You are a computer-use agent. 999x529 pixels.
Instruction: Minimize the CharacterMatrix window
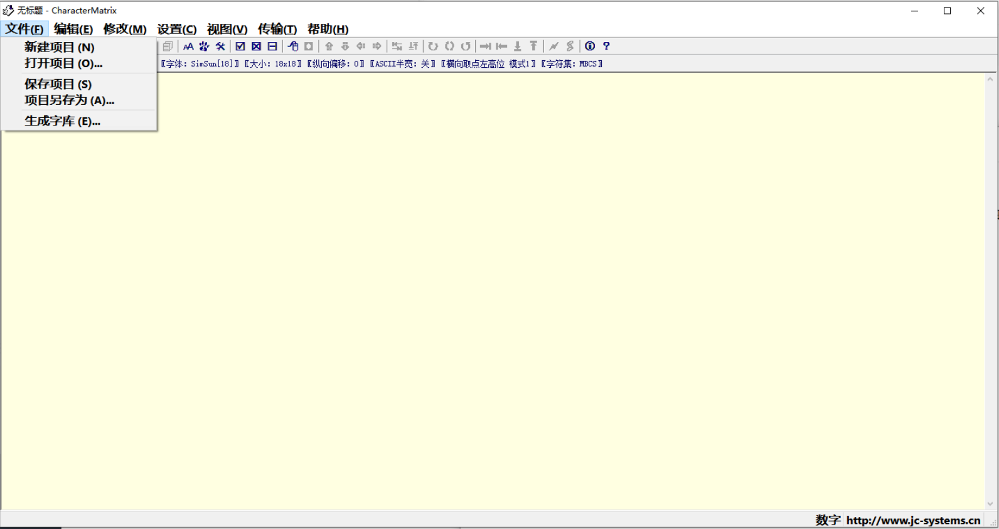click(915, 11)
